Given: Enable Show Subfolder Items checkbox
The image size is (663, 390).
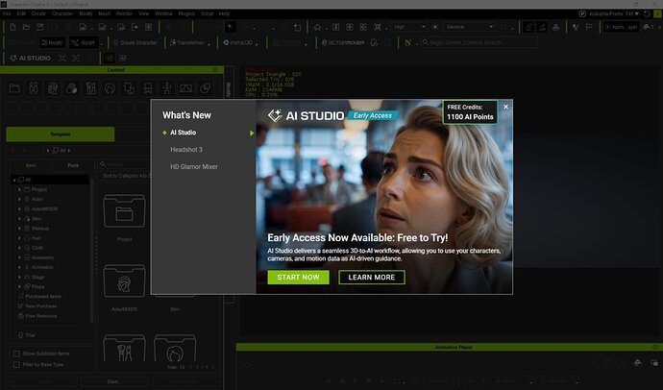Looking at the screenshot, I should (17, 353).
